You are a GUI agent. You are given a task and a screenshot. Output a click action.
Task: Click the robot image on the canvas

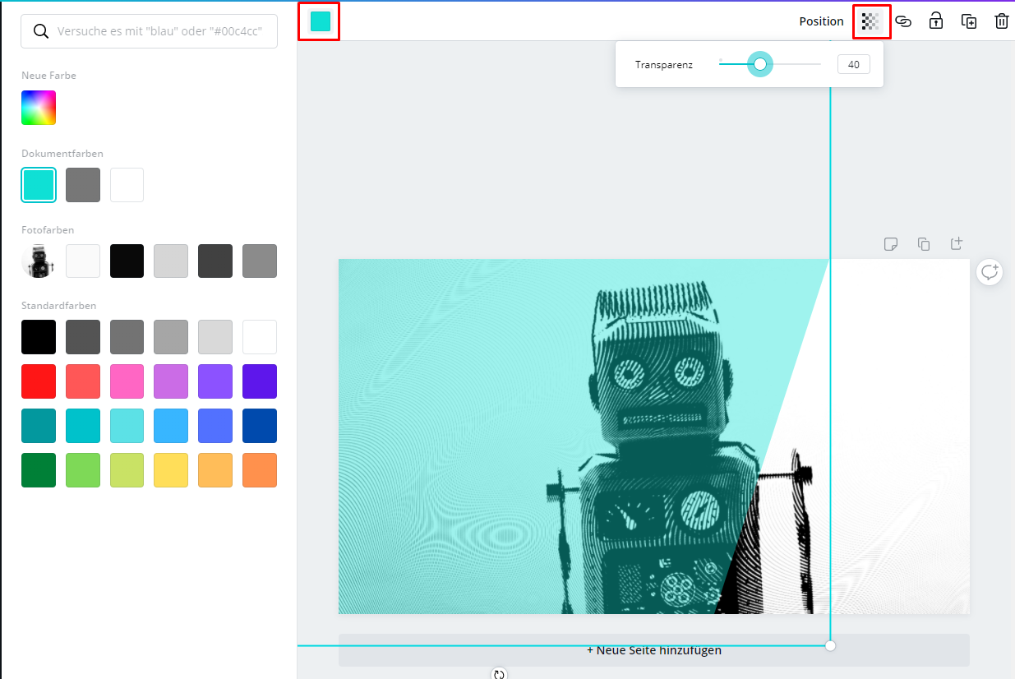pyautogui.click(x=654, y=436)
